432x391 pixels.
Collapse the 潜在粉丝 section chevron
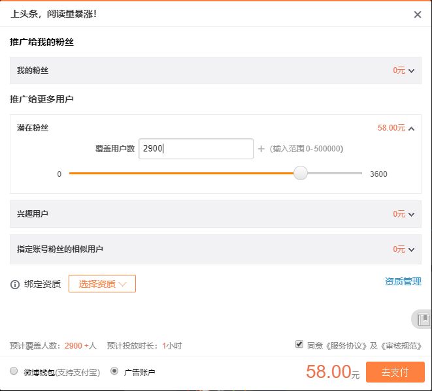(411, 129)
